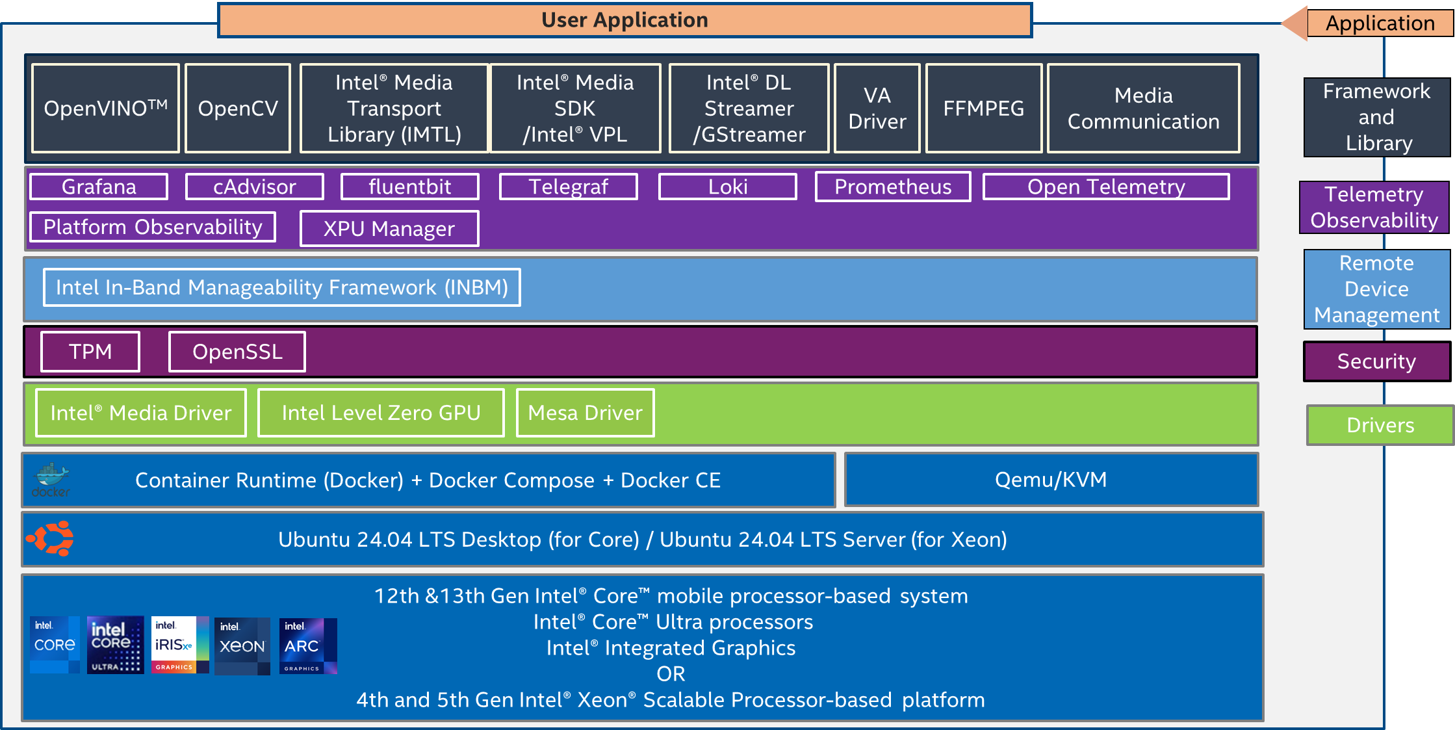Image resolution: width=1455 pixels, height=730 pixels.
Task: Select the OpenVINO box
Action: 105,108
